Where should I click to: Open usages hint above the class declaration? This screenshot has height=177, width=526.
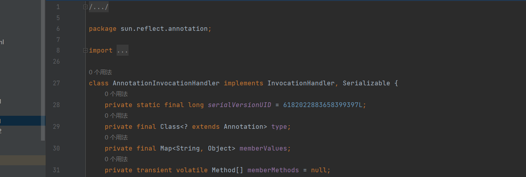pos(100,72)
